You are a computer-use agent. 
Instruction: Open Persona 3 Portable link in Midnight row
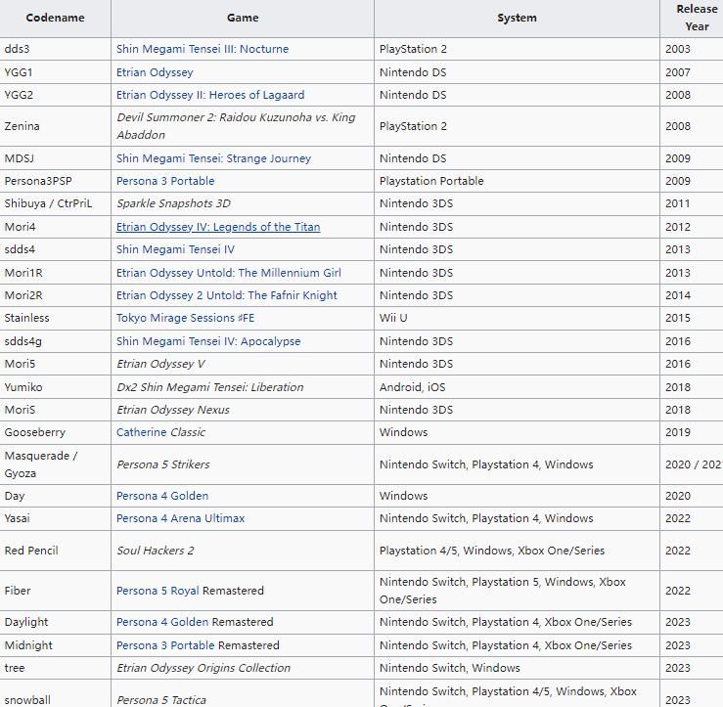point(165,645)
